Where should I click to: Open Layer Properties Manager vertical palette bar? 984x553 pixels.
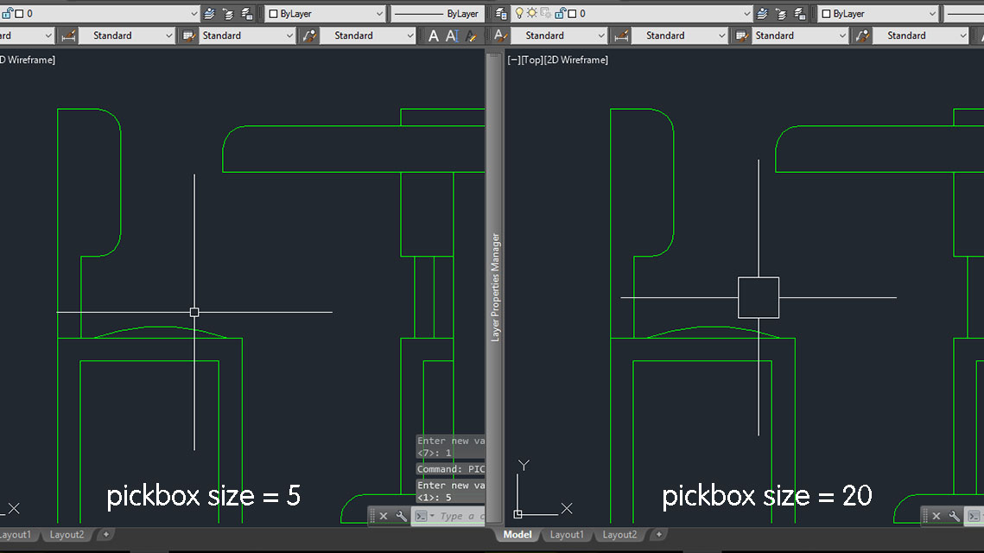[x=495, y=288]
